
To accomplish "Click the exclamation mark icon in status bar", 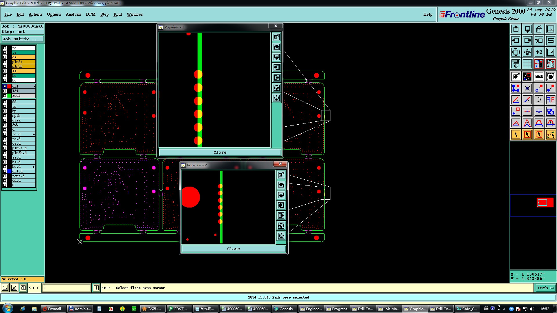I will click(x=96, y=288).
